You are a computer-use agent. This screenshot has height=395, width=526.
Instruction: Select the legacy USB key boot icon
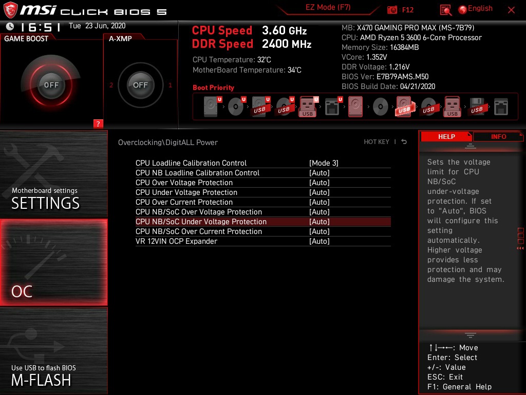(x=453, y=106)
